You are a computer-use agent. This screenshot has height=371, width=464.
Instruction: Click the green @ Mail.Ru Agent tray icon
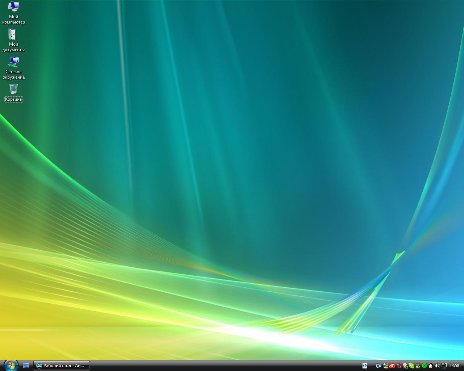pos(424,366)
